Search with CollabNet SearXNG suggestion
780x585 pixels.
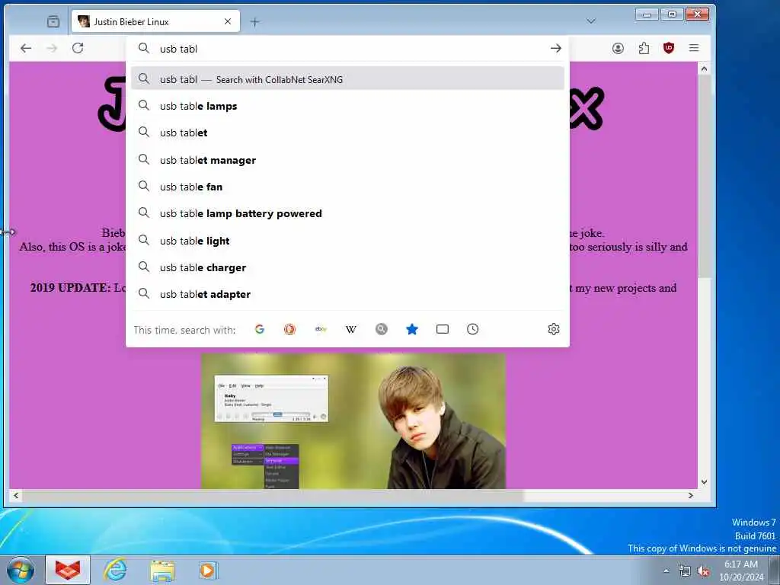347,78
